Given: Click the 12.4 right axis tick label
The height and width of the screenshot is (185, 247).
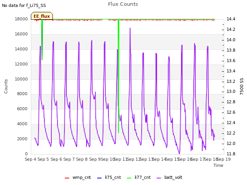Looking at the screenshot, I should click(x=231, y=123).
